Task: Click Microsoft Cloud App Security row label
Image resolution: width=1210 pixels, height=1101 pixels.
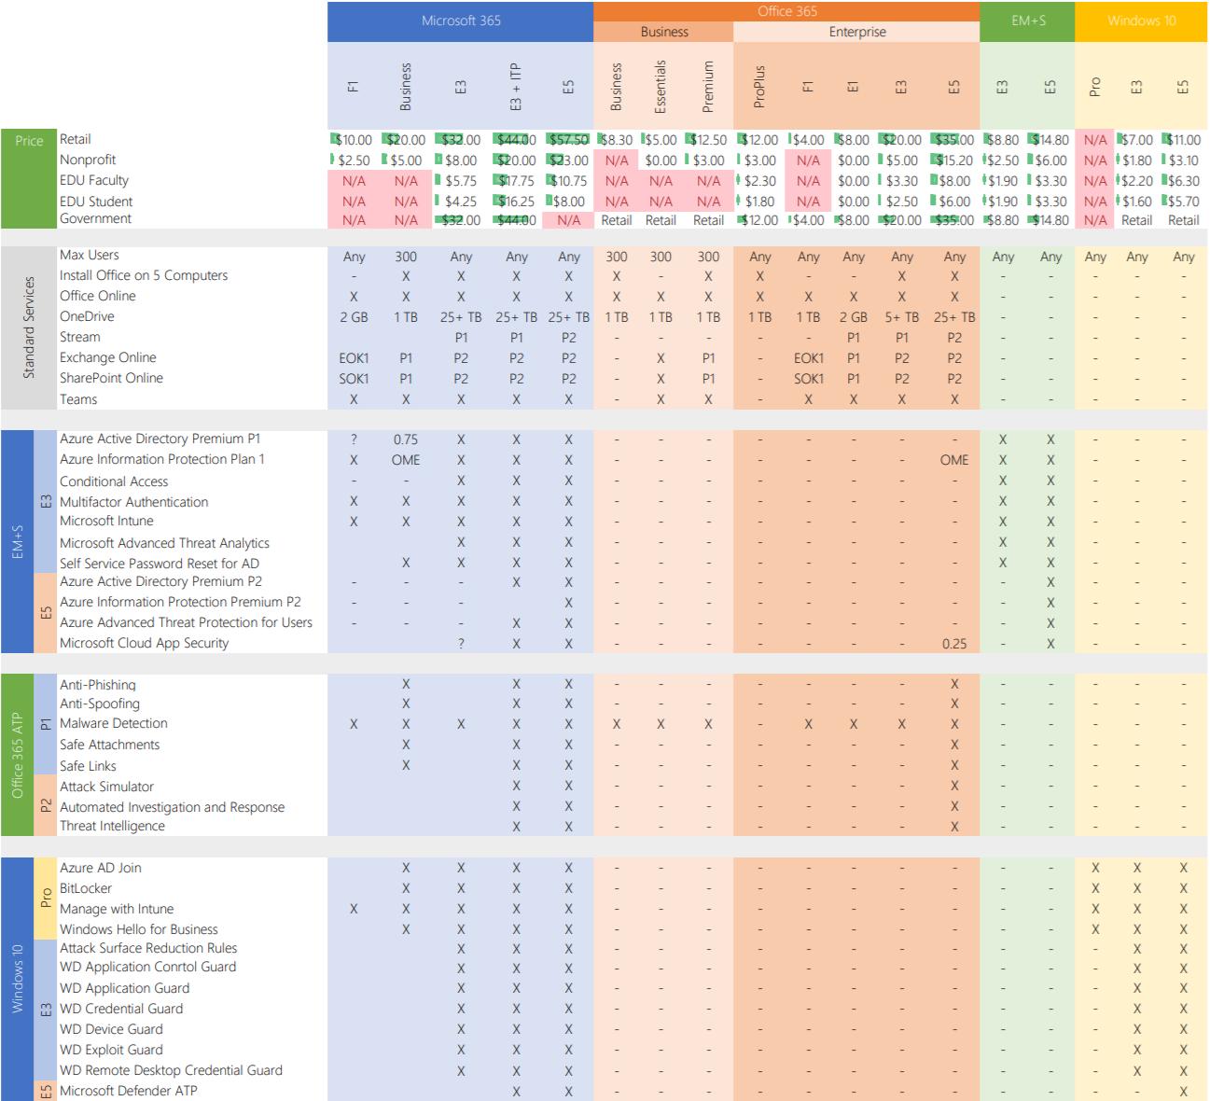Action: pyautogui.click(x=144, y=643)
